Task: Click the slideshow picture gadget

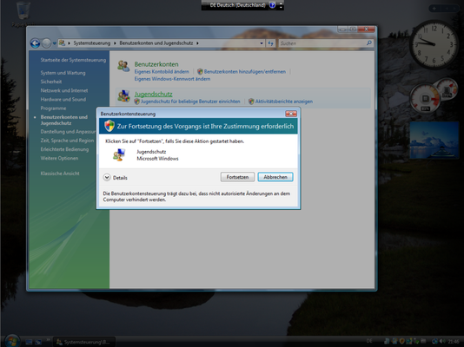Action: [x=434, y=141]
